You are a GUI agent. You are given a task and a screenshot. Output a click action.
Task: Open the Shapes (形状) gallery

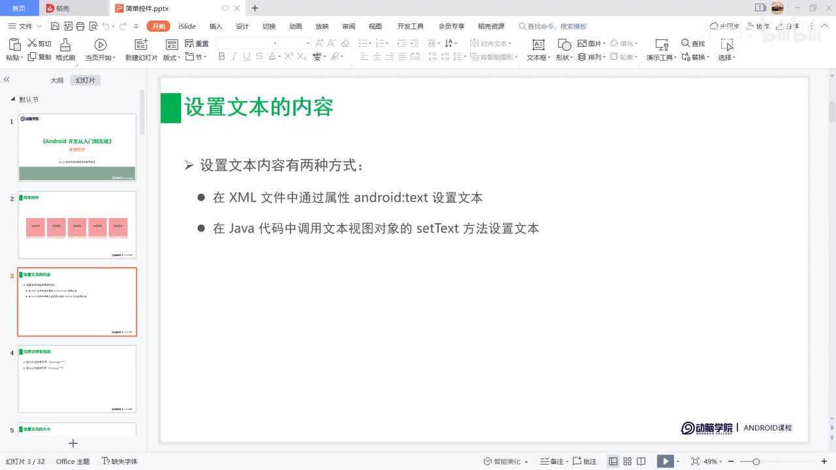pos(564,50)
